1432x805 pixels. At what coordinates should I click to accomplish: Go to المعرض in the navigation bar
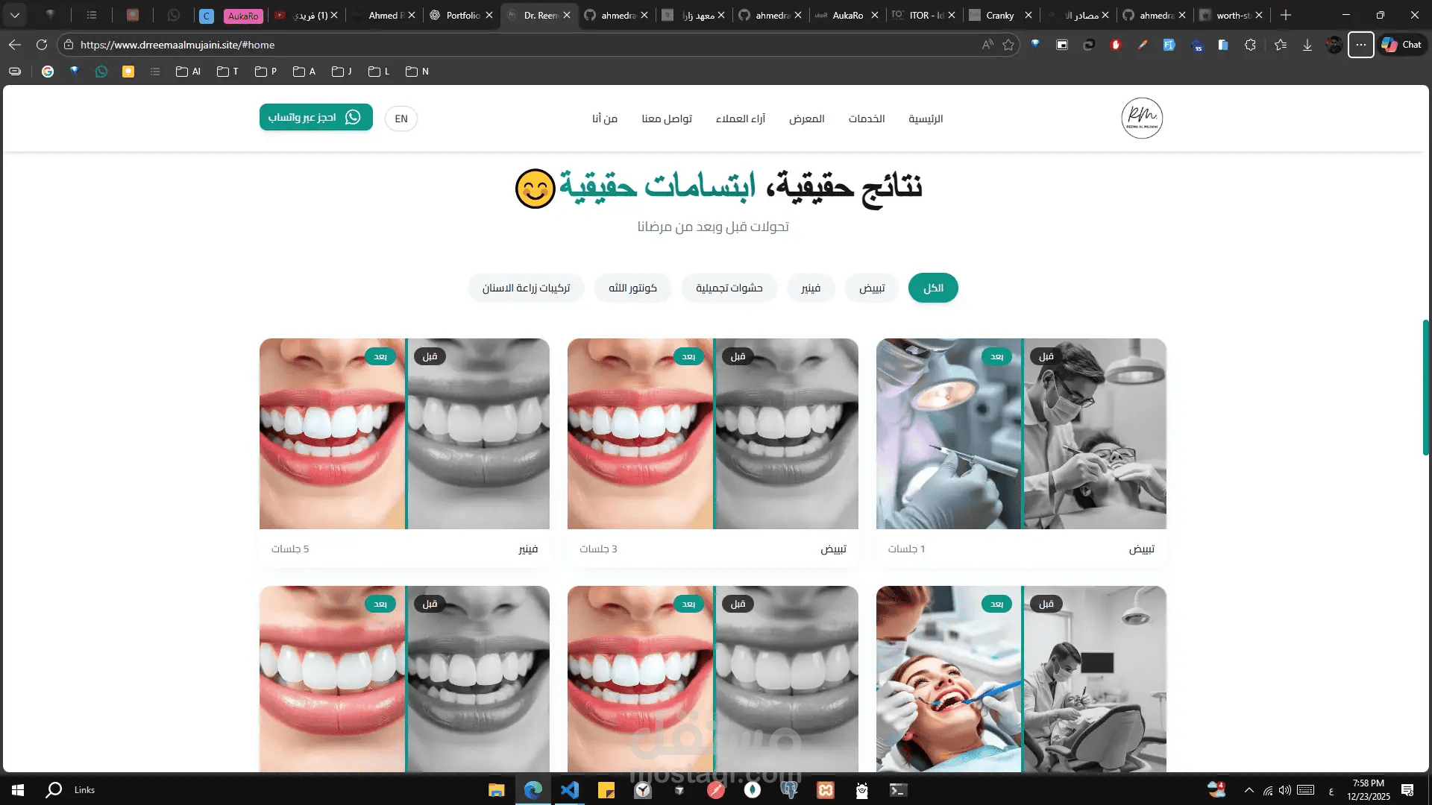tap(807, 119)
